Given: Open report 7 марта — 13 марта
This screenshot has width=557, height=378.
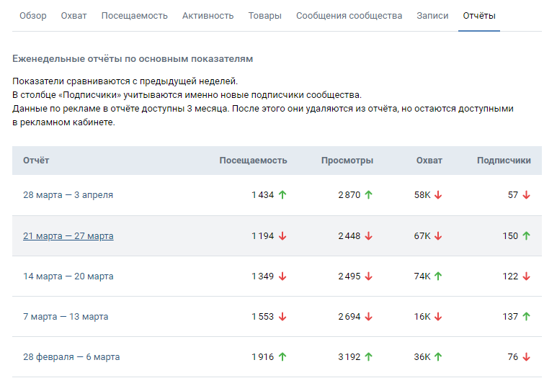Looking at the screenshot, I should tap(66, 317).
